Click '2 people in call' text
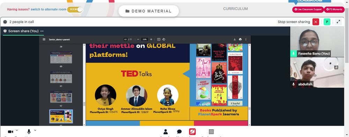This screenshot has width=349, height=137. (x=22, y=22)
